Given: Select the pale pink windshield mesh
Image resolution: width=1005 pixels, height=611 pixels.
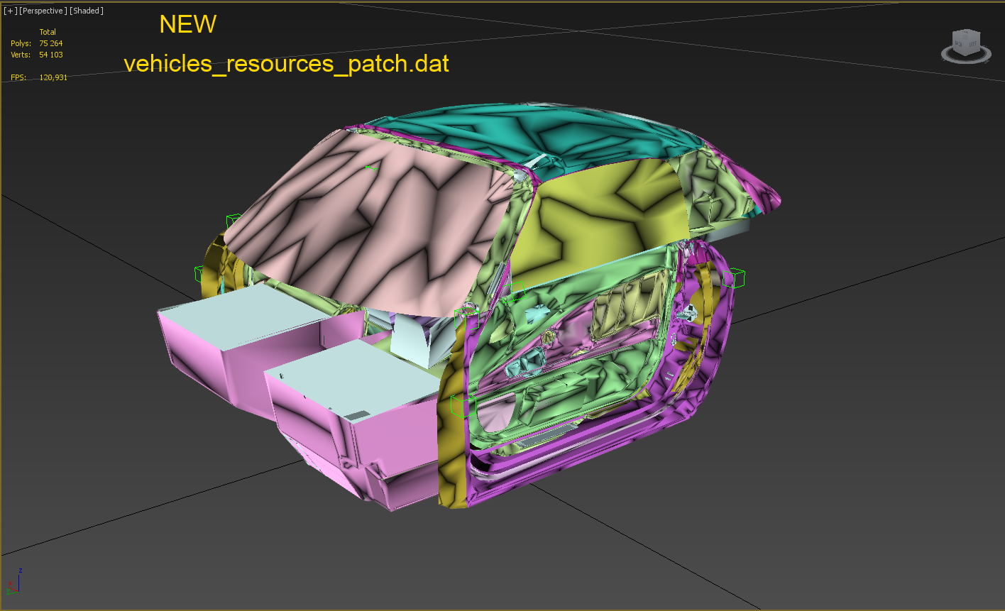Looking at the screenshot, I should [369, 227].
